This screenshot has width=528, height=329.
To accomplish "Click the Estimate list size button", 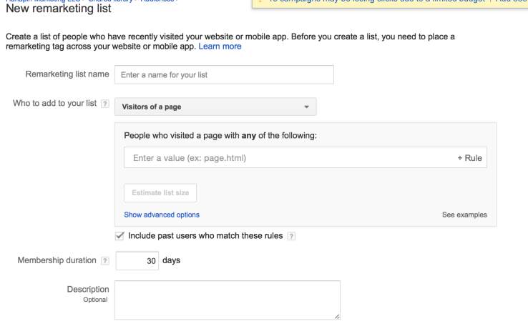I will point(160,193).
